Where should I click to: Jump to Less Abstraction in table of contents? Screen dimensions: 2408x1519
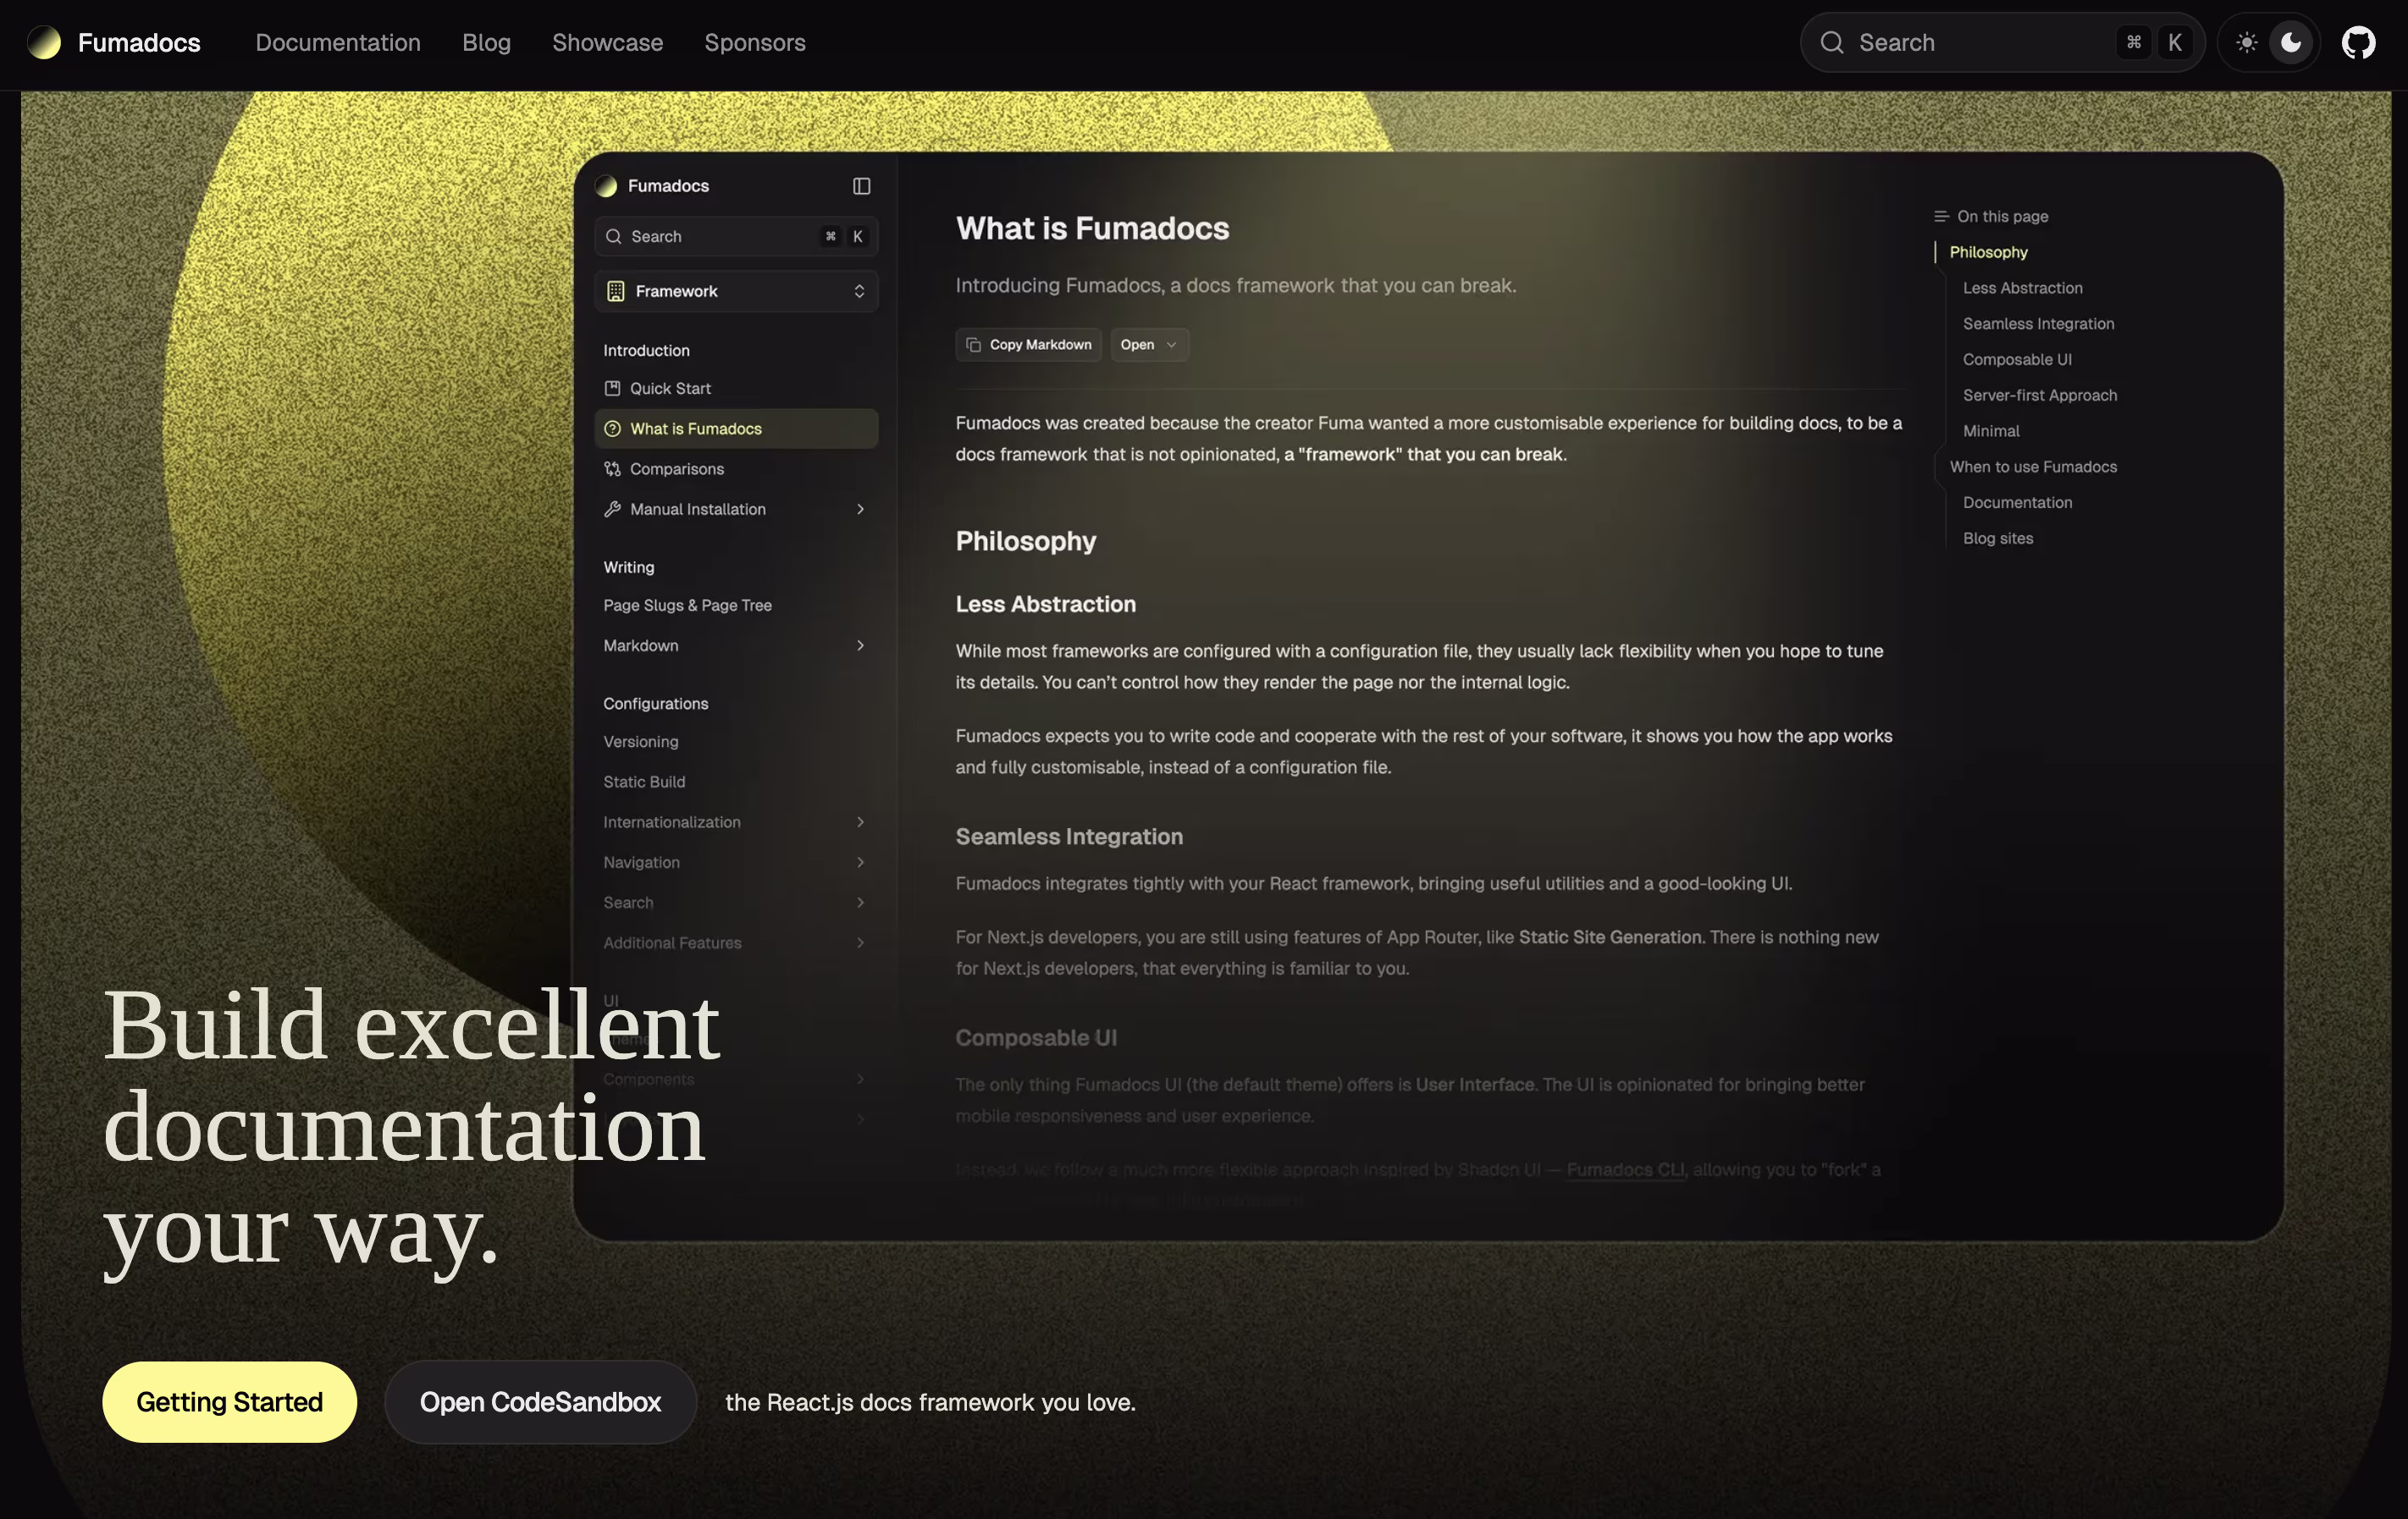[2022, 288]
